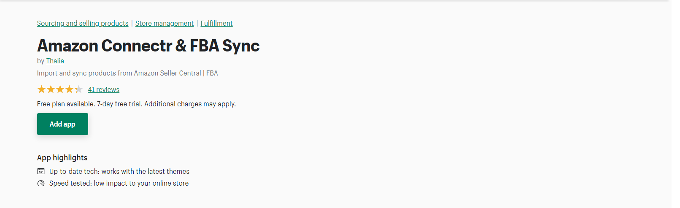680x208 pixels.
Task: Click the gray fifth rating star
Action: (x=78, y=89)
